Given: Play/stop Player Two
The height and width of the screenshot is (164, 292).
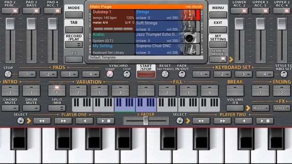Looking at the screenshot, I should [265, 121].
